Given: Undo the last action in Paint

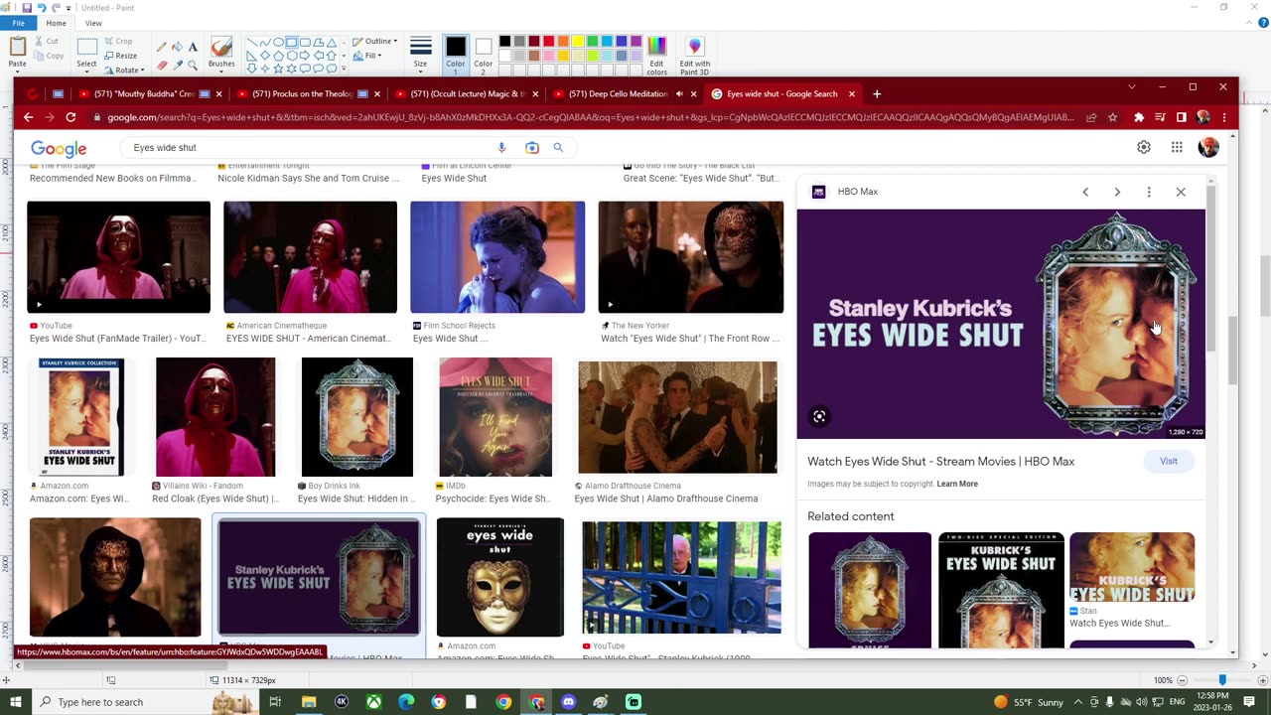Looking at the screenshot, I should (x=42, y=8).
